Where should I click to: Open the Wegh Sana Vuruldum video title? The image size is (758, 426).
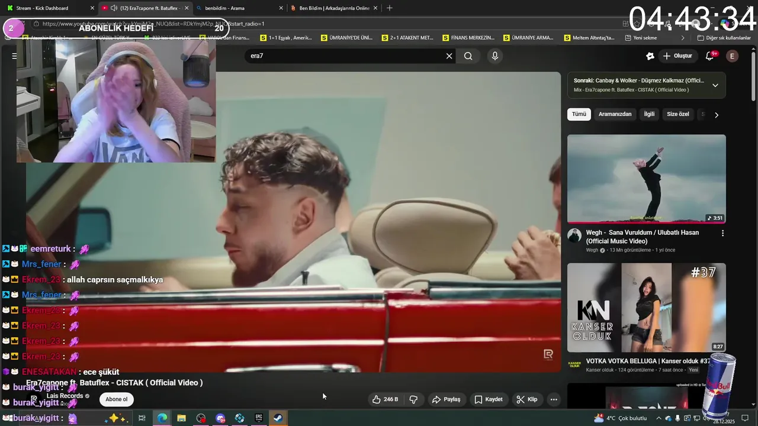click(643, 237)
